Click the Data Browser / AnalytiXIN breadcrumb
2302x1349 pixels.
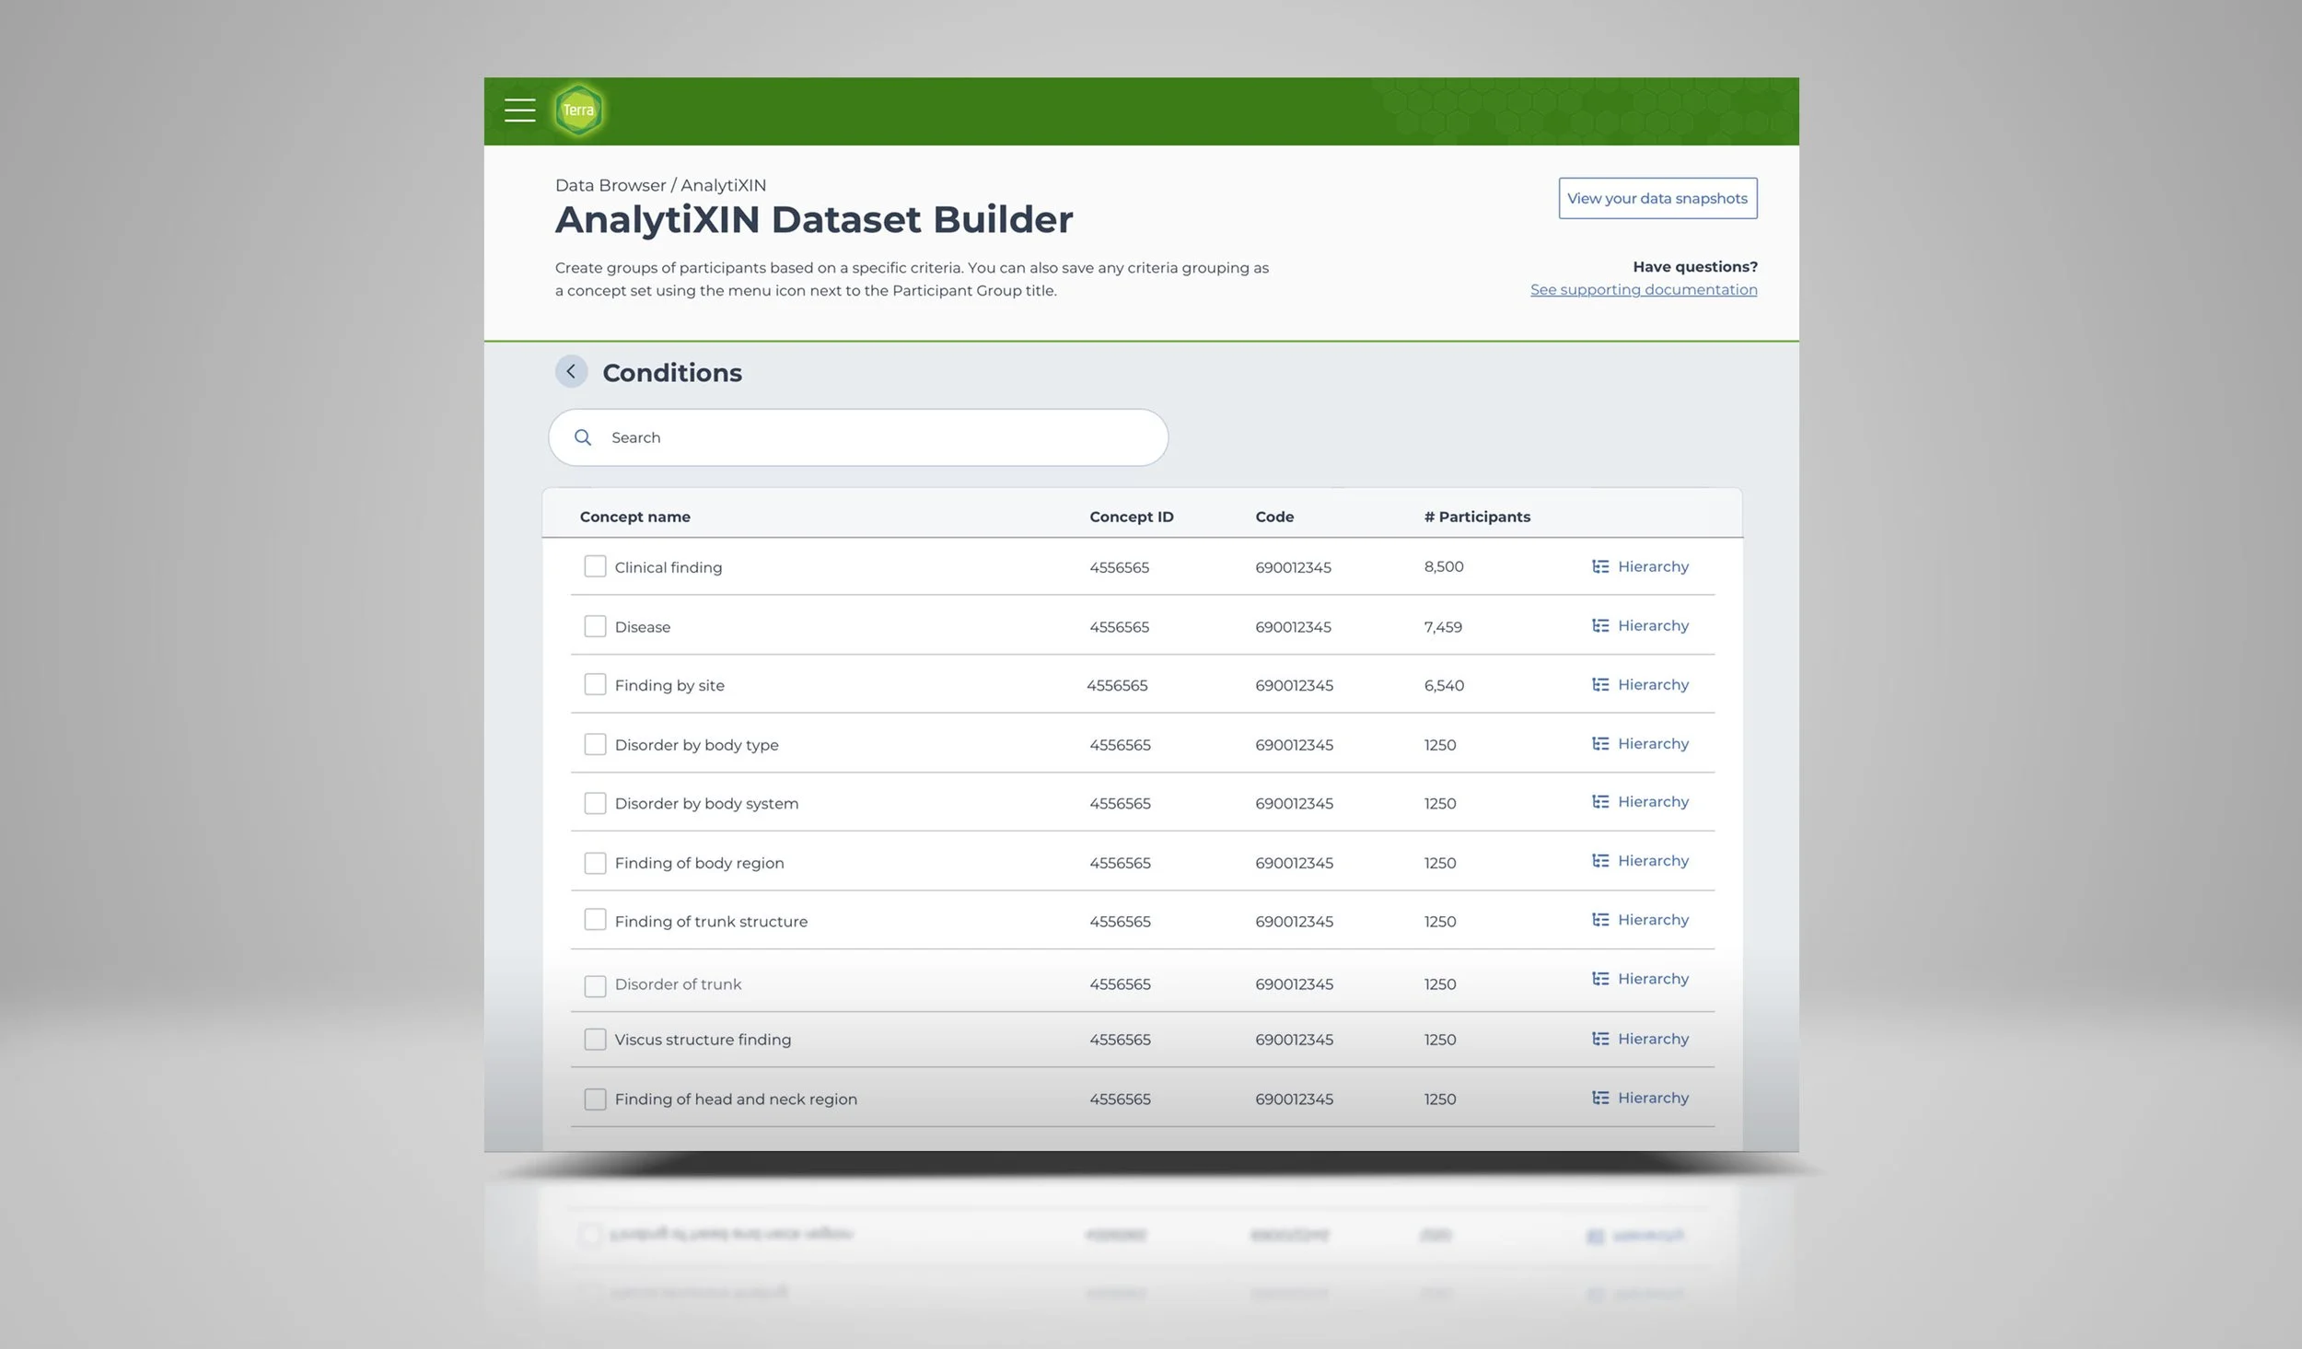pyautogui.click(x=660, y=185)
